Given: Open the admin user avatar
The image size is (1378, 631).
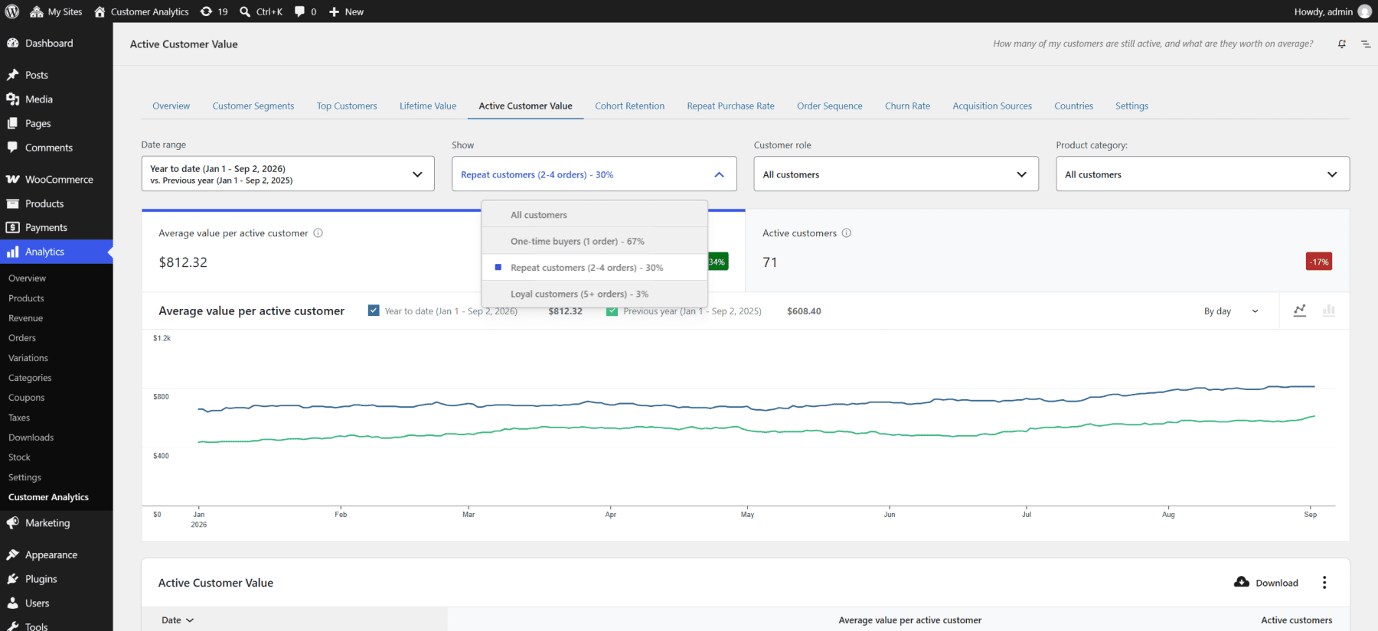Looking at the screenshot, I should (x=1365, y=11).
